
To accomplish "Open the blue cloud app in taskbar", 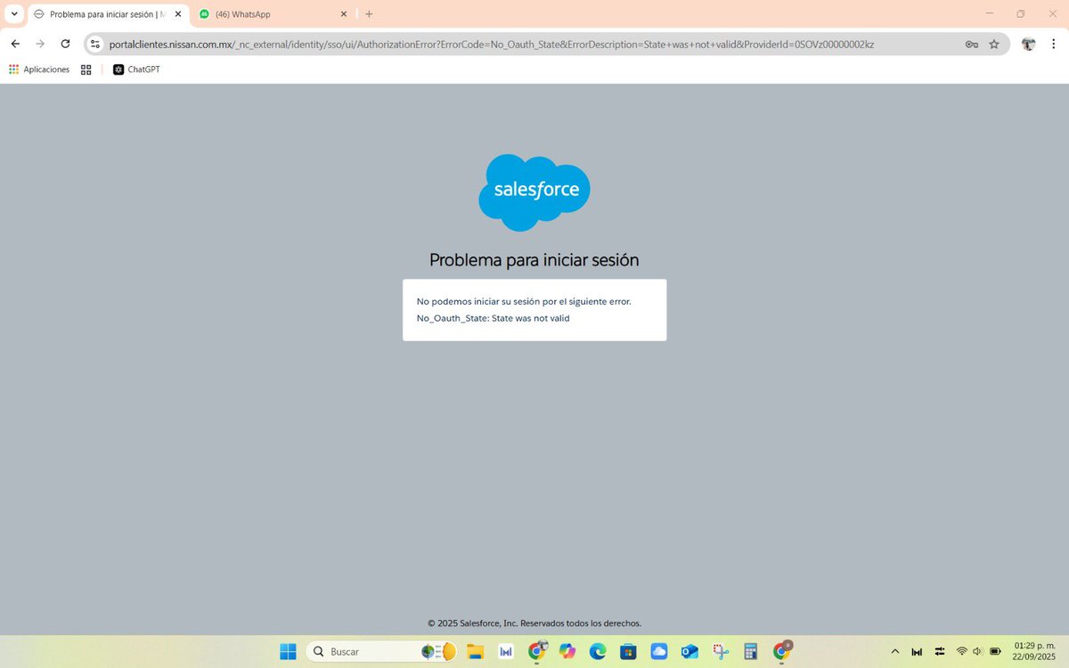I will point(658,652).
